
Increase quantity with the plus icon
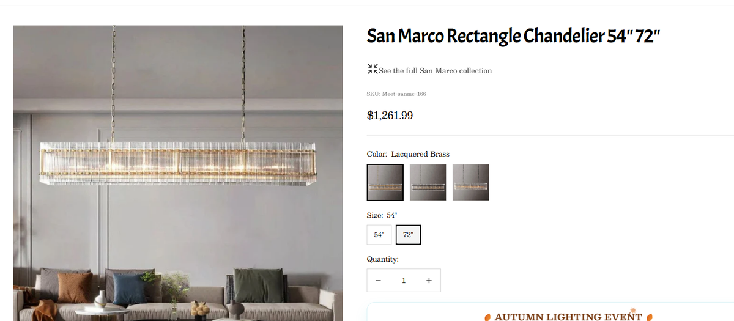pos(429,281)
